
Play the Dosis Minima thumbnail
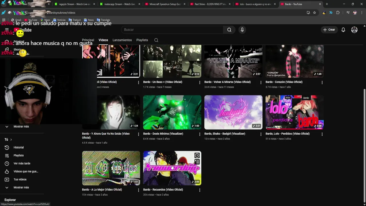point(172,112)
